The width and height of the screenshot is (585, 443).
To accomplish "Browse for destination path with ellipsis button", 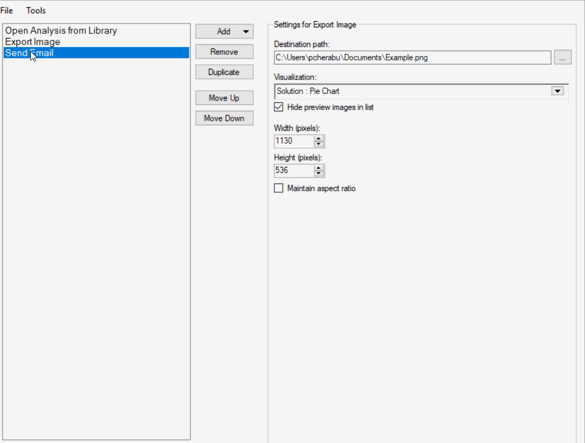I will tap(562, 58).
